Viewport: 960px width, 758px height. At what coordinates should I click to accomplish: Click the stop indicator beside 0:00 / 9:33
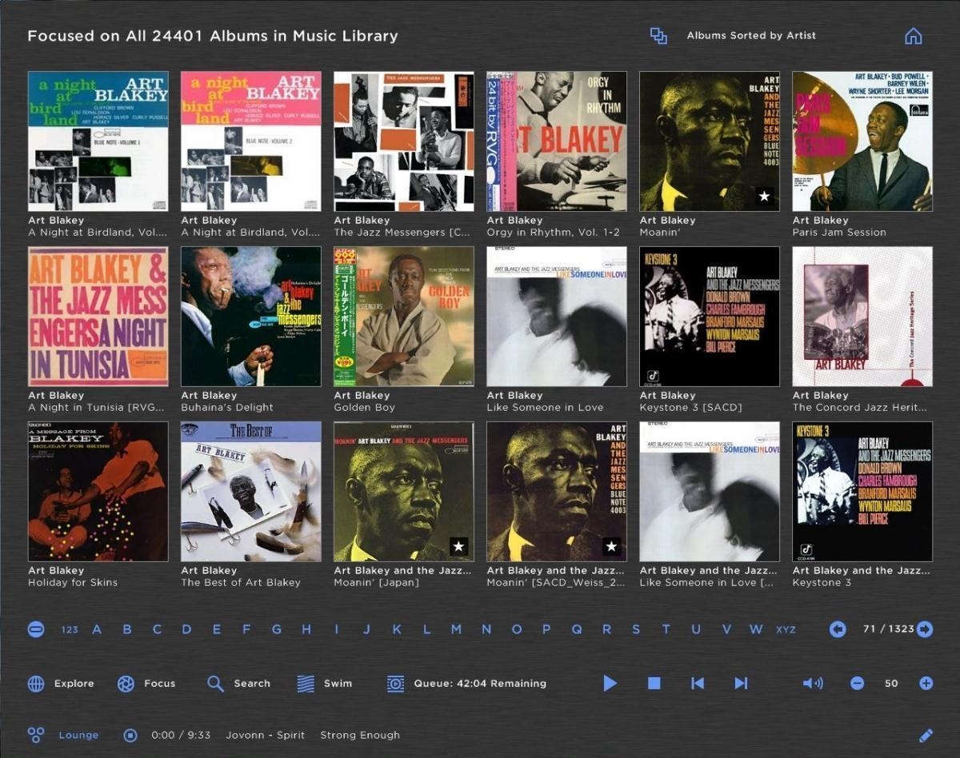click(130, 735)
